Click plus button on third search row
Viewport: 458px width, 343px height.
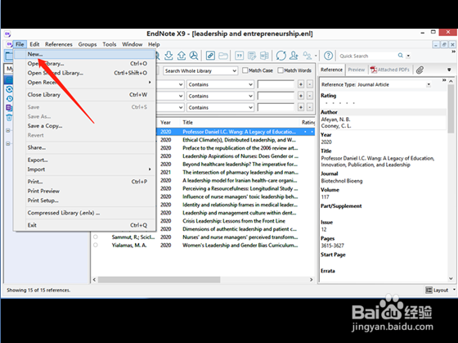[x=301, y=107]
